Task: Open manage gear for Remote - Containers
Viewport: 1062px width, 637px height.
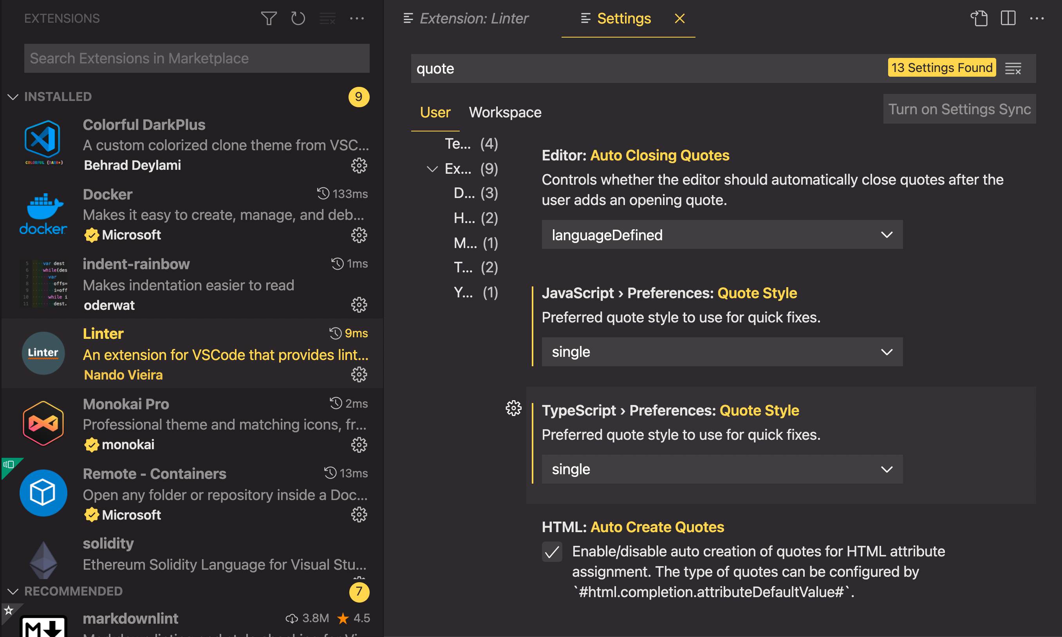Action: (359, 514)
